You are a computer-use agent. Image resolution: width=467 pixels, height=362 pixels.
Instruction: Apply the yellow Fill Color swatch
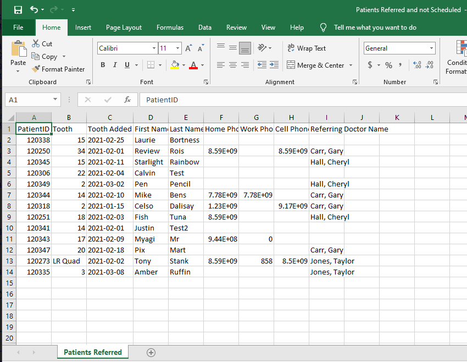point(175,65)
